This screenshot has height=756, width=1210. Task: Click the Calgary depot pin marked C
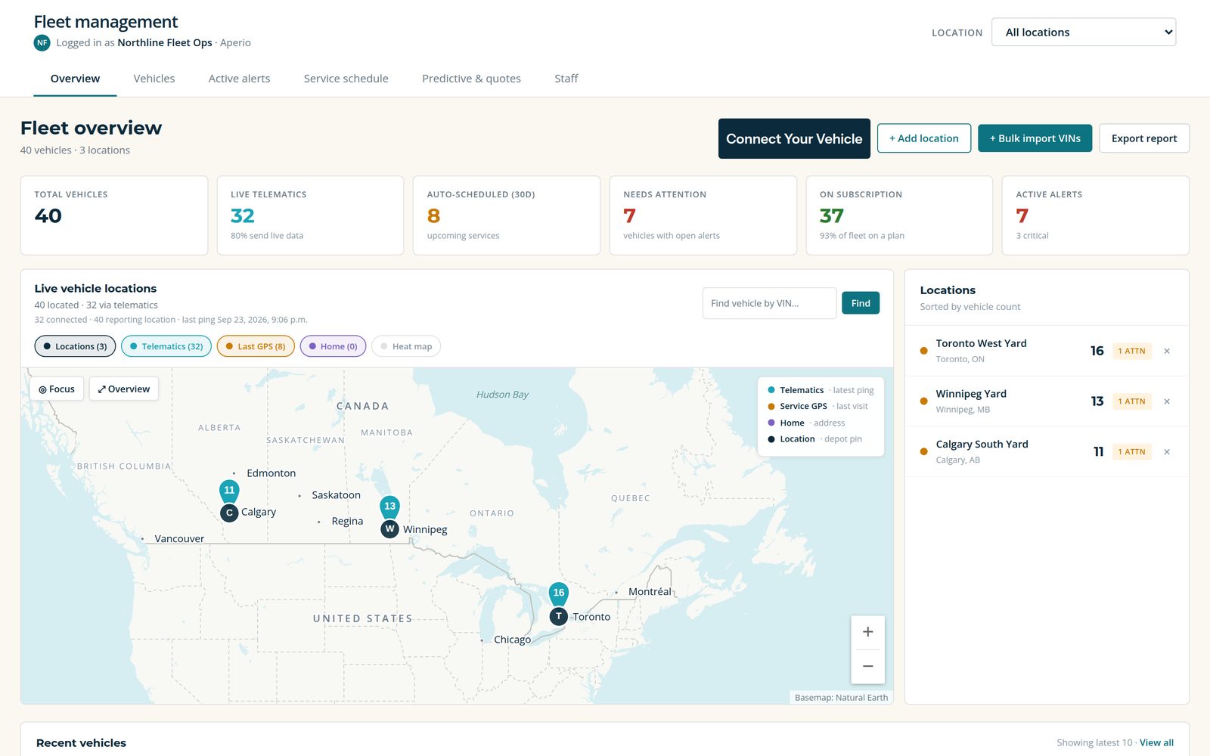(x=229, y=513)
